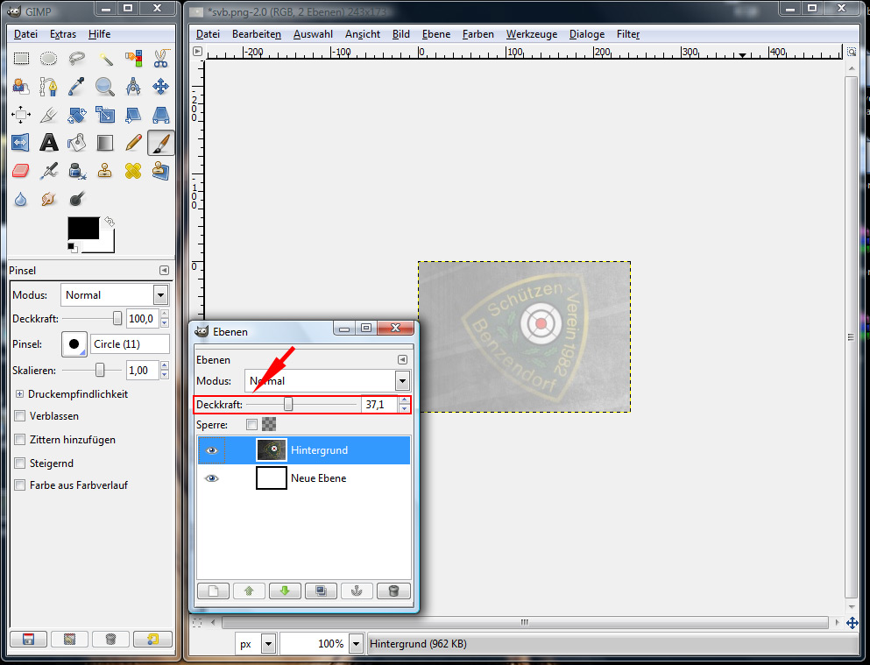
Task: Select the Select by Color tool
Action: (133, 58)
